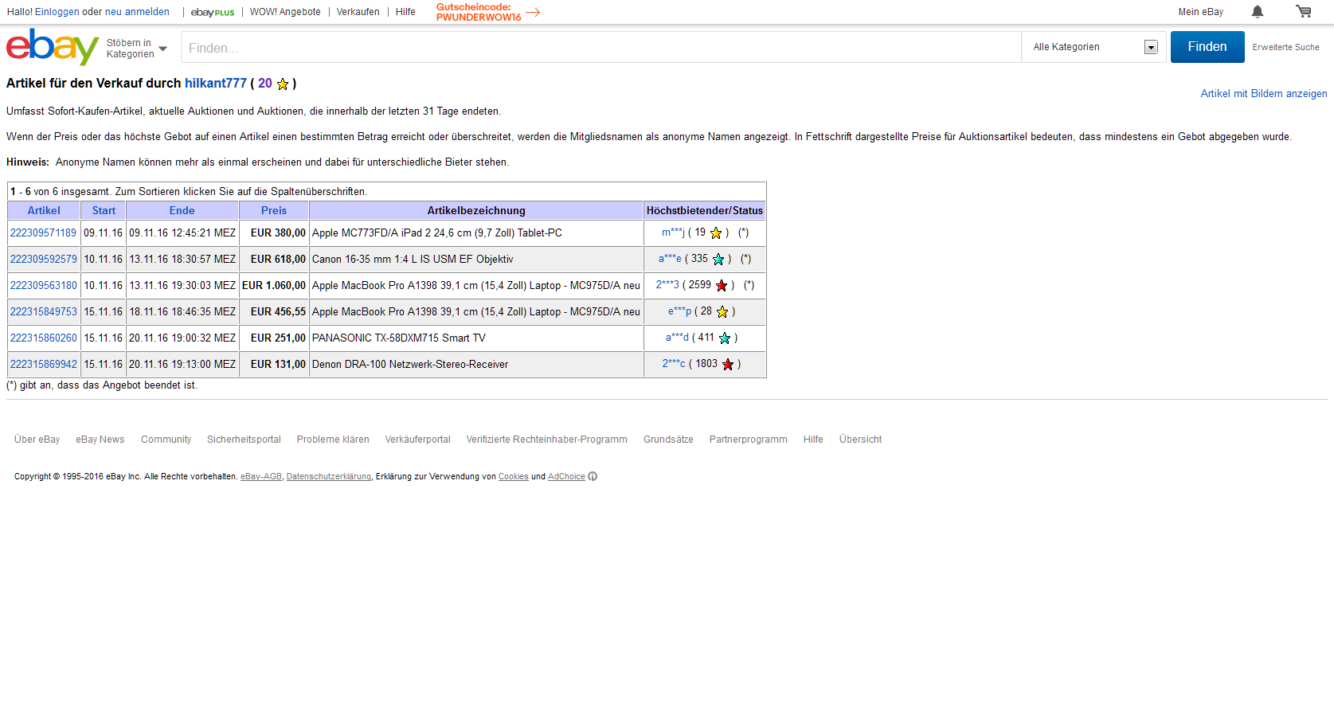This screenshot has width=1334, height=723.
Task: Click the blue Finden button
Action: tap(1207, 47)
